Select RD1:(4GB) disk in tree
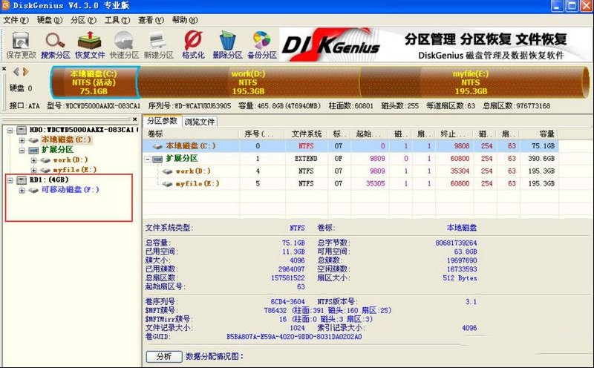The height and width of the screenshot is (368, 594). point(49,180)
